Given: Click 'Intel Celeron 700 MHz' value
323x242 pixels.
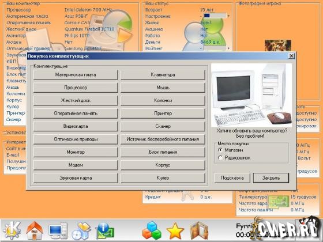Looking at the screenshot, I should tap(88, 10).
